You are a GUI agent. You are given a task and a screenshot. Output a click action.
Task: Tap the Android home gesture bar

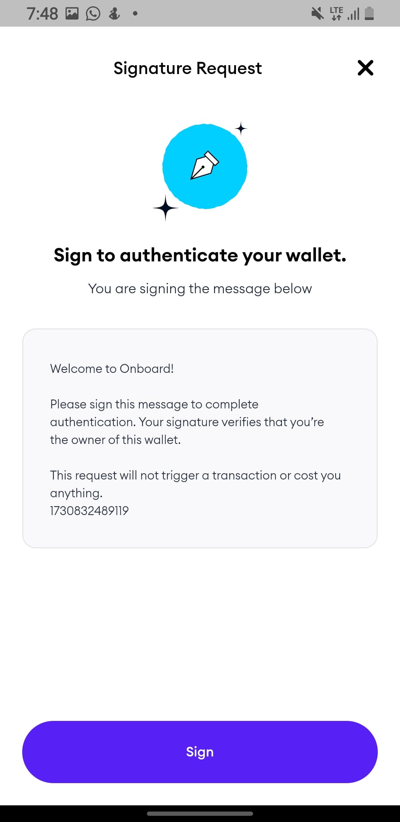click(200, 813)
